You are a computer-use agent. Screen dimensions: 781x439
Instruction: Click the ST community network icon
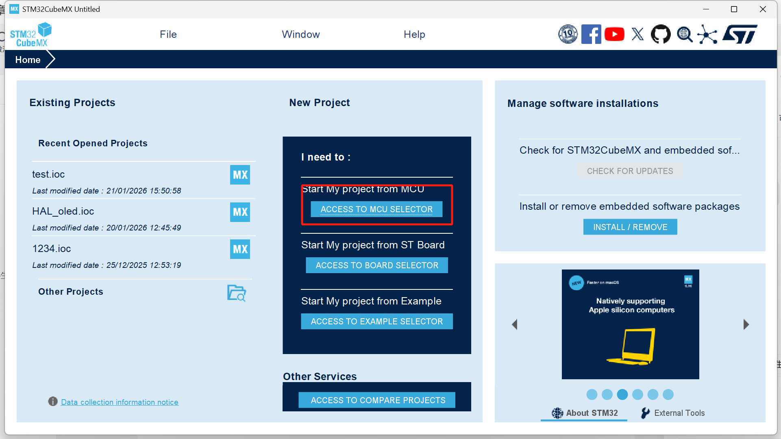[x=707, y=34]
